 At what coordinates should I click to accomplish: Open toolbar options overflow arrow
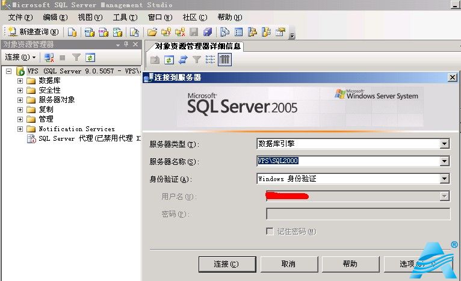tap(292, 36)
